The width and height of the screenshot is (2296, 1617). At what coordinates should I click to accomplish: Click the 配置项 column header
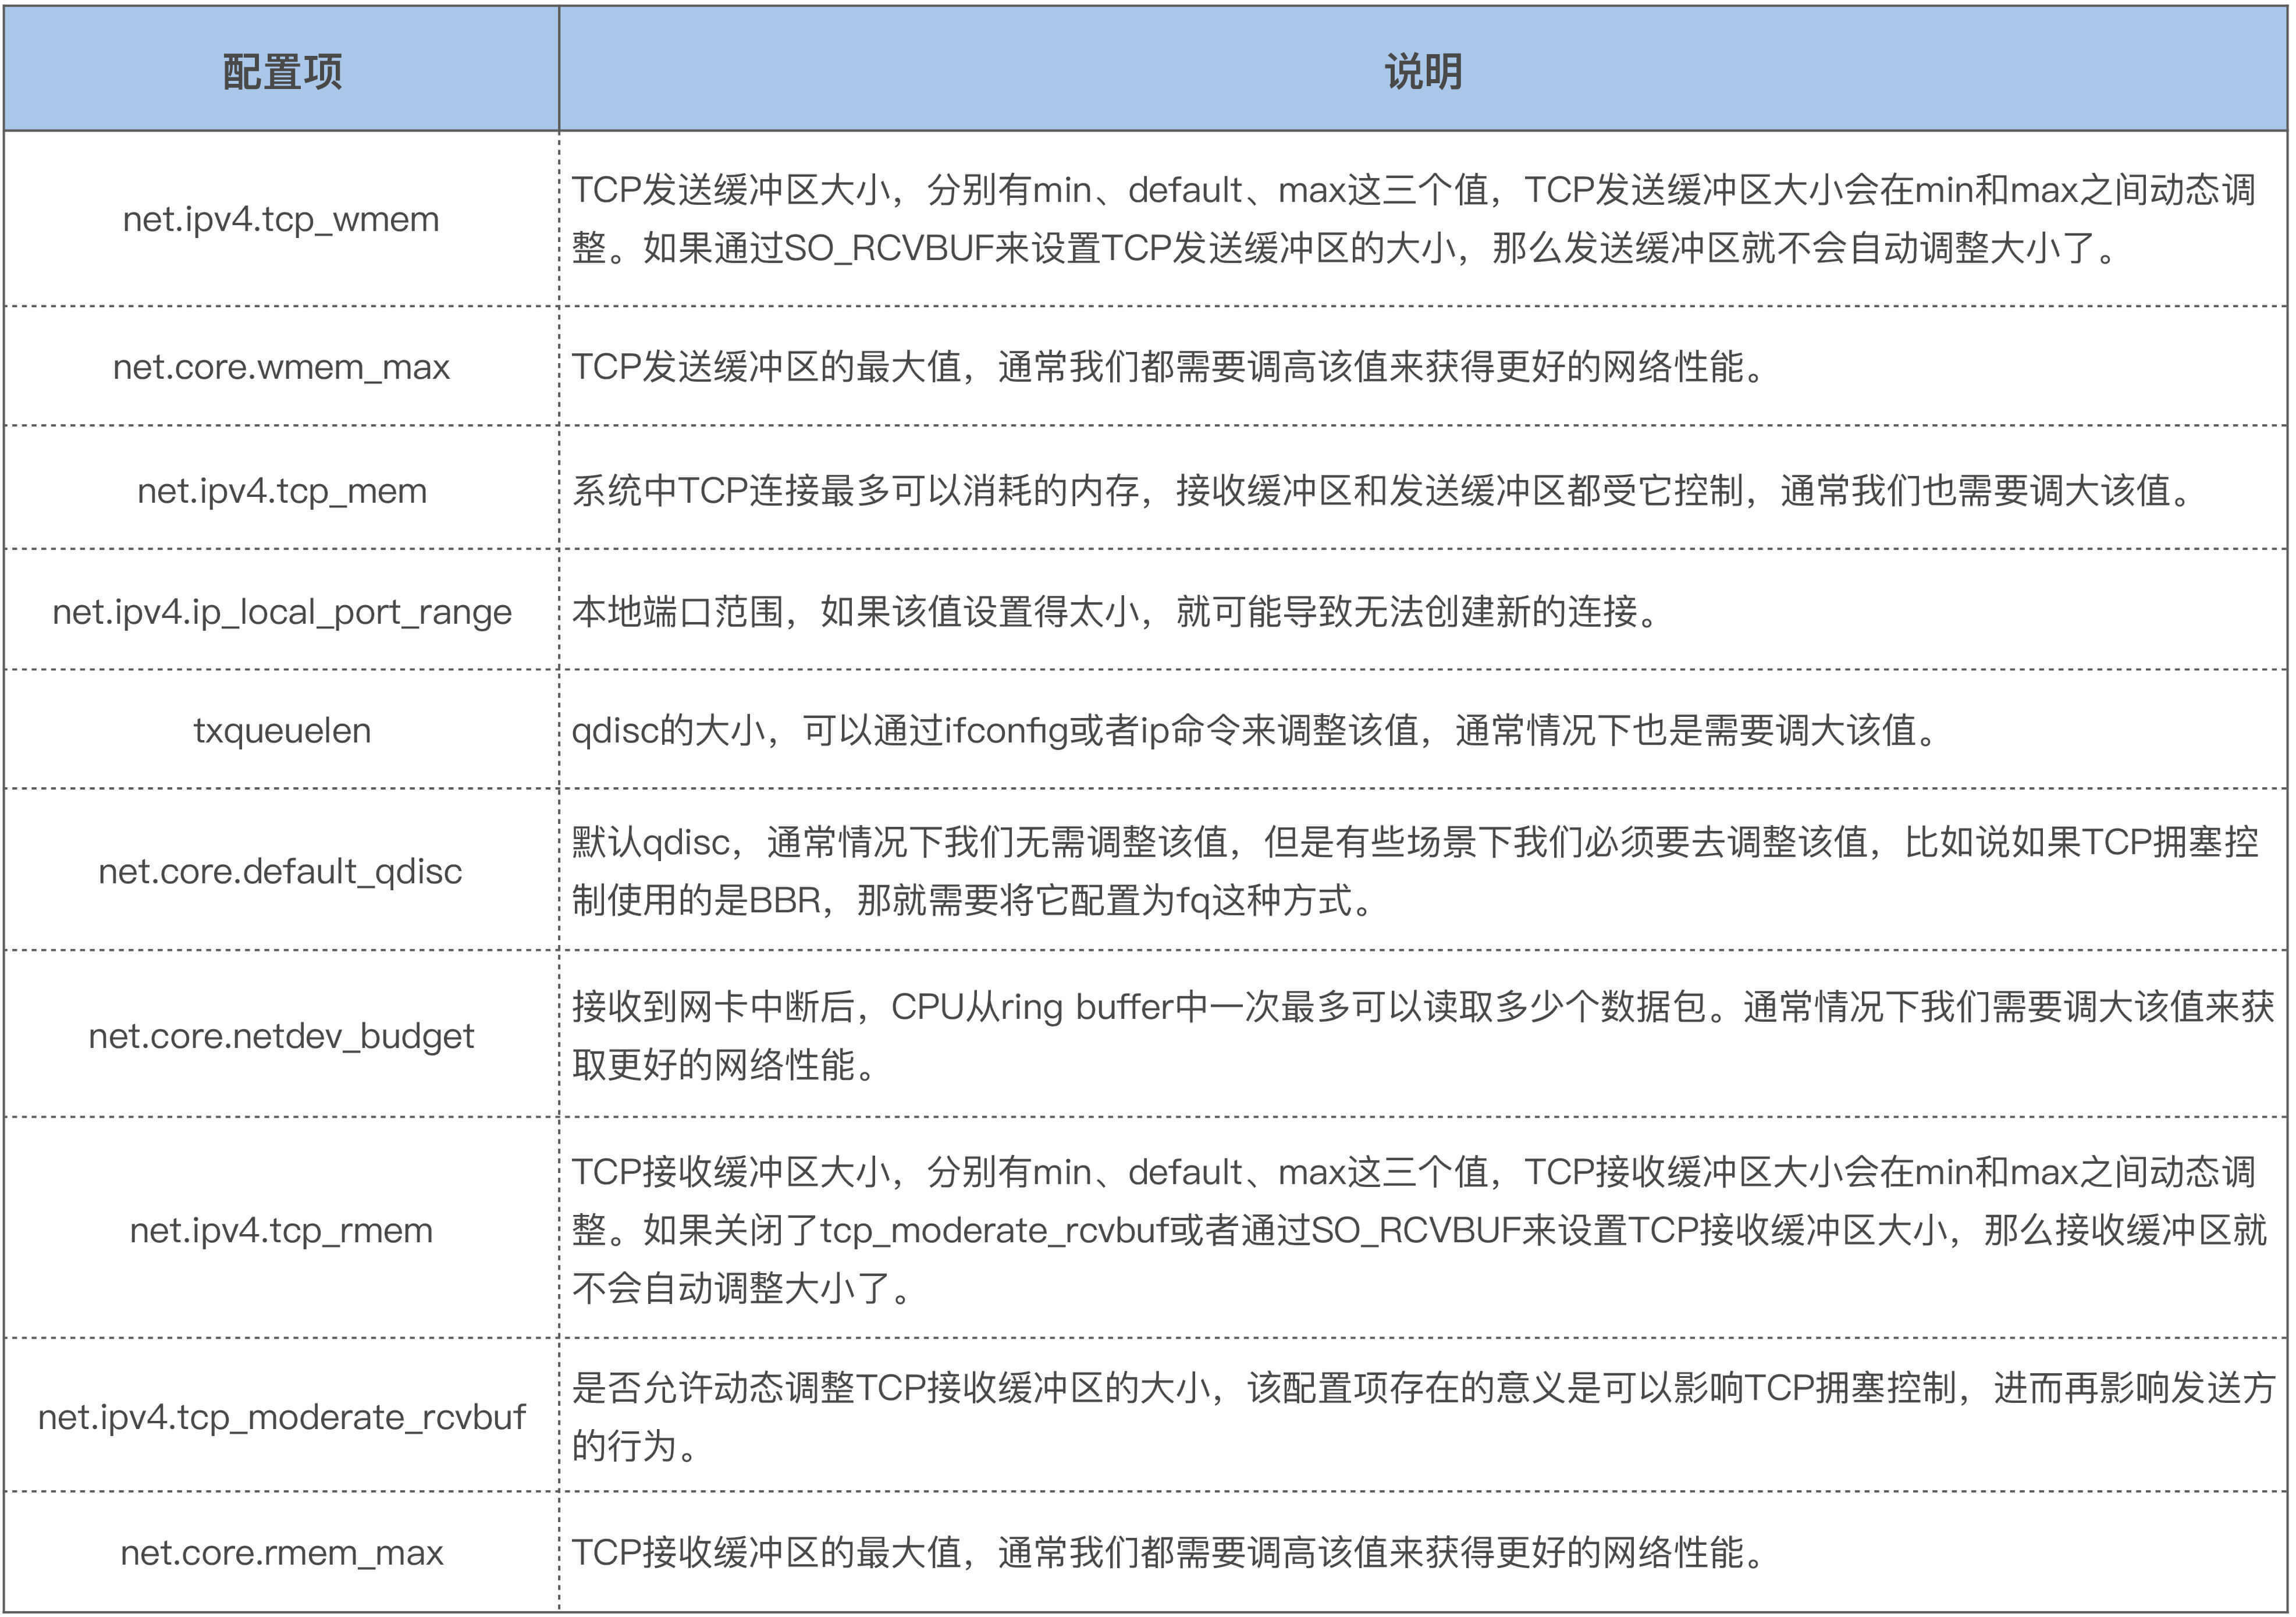click(x=282, y=72)
